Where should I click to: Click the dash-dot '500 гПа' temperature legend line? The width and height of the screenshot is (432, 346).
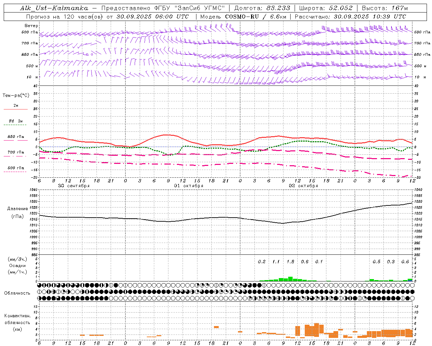(x=15, y=172)
